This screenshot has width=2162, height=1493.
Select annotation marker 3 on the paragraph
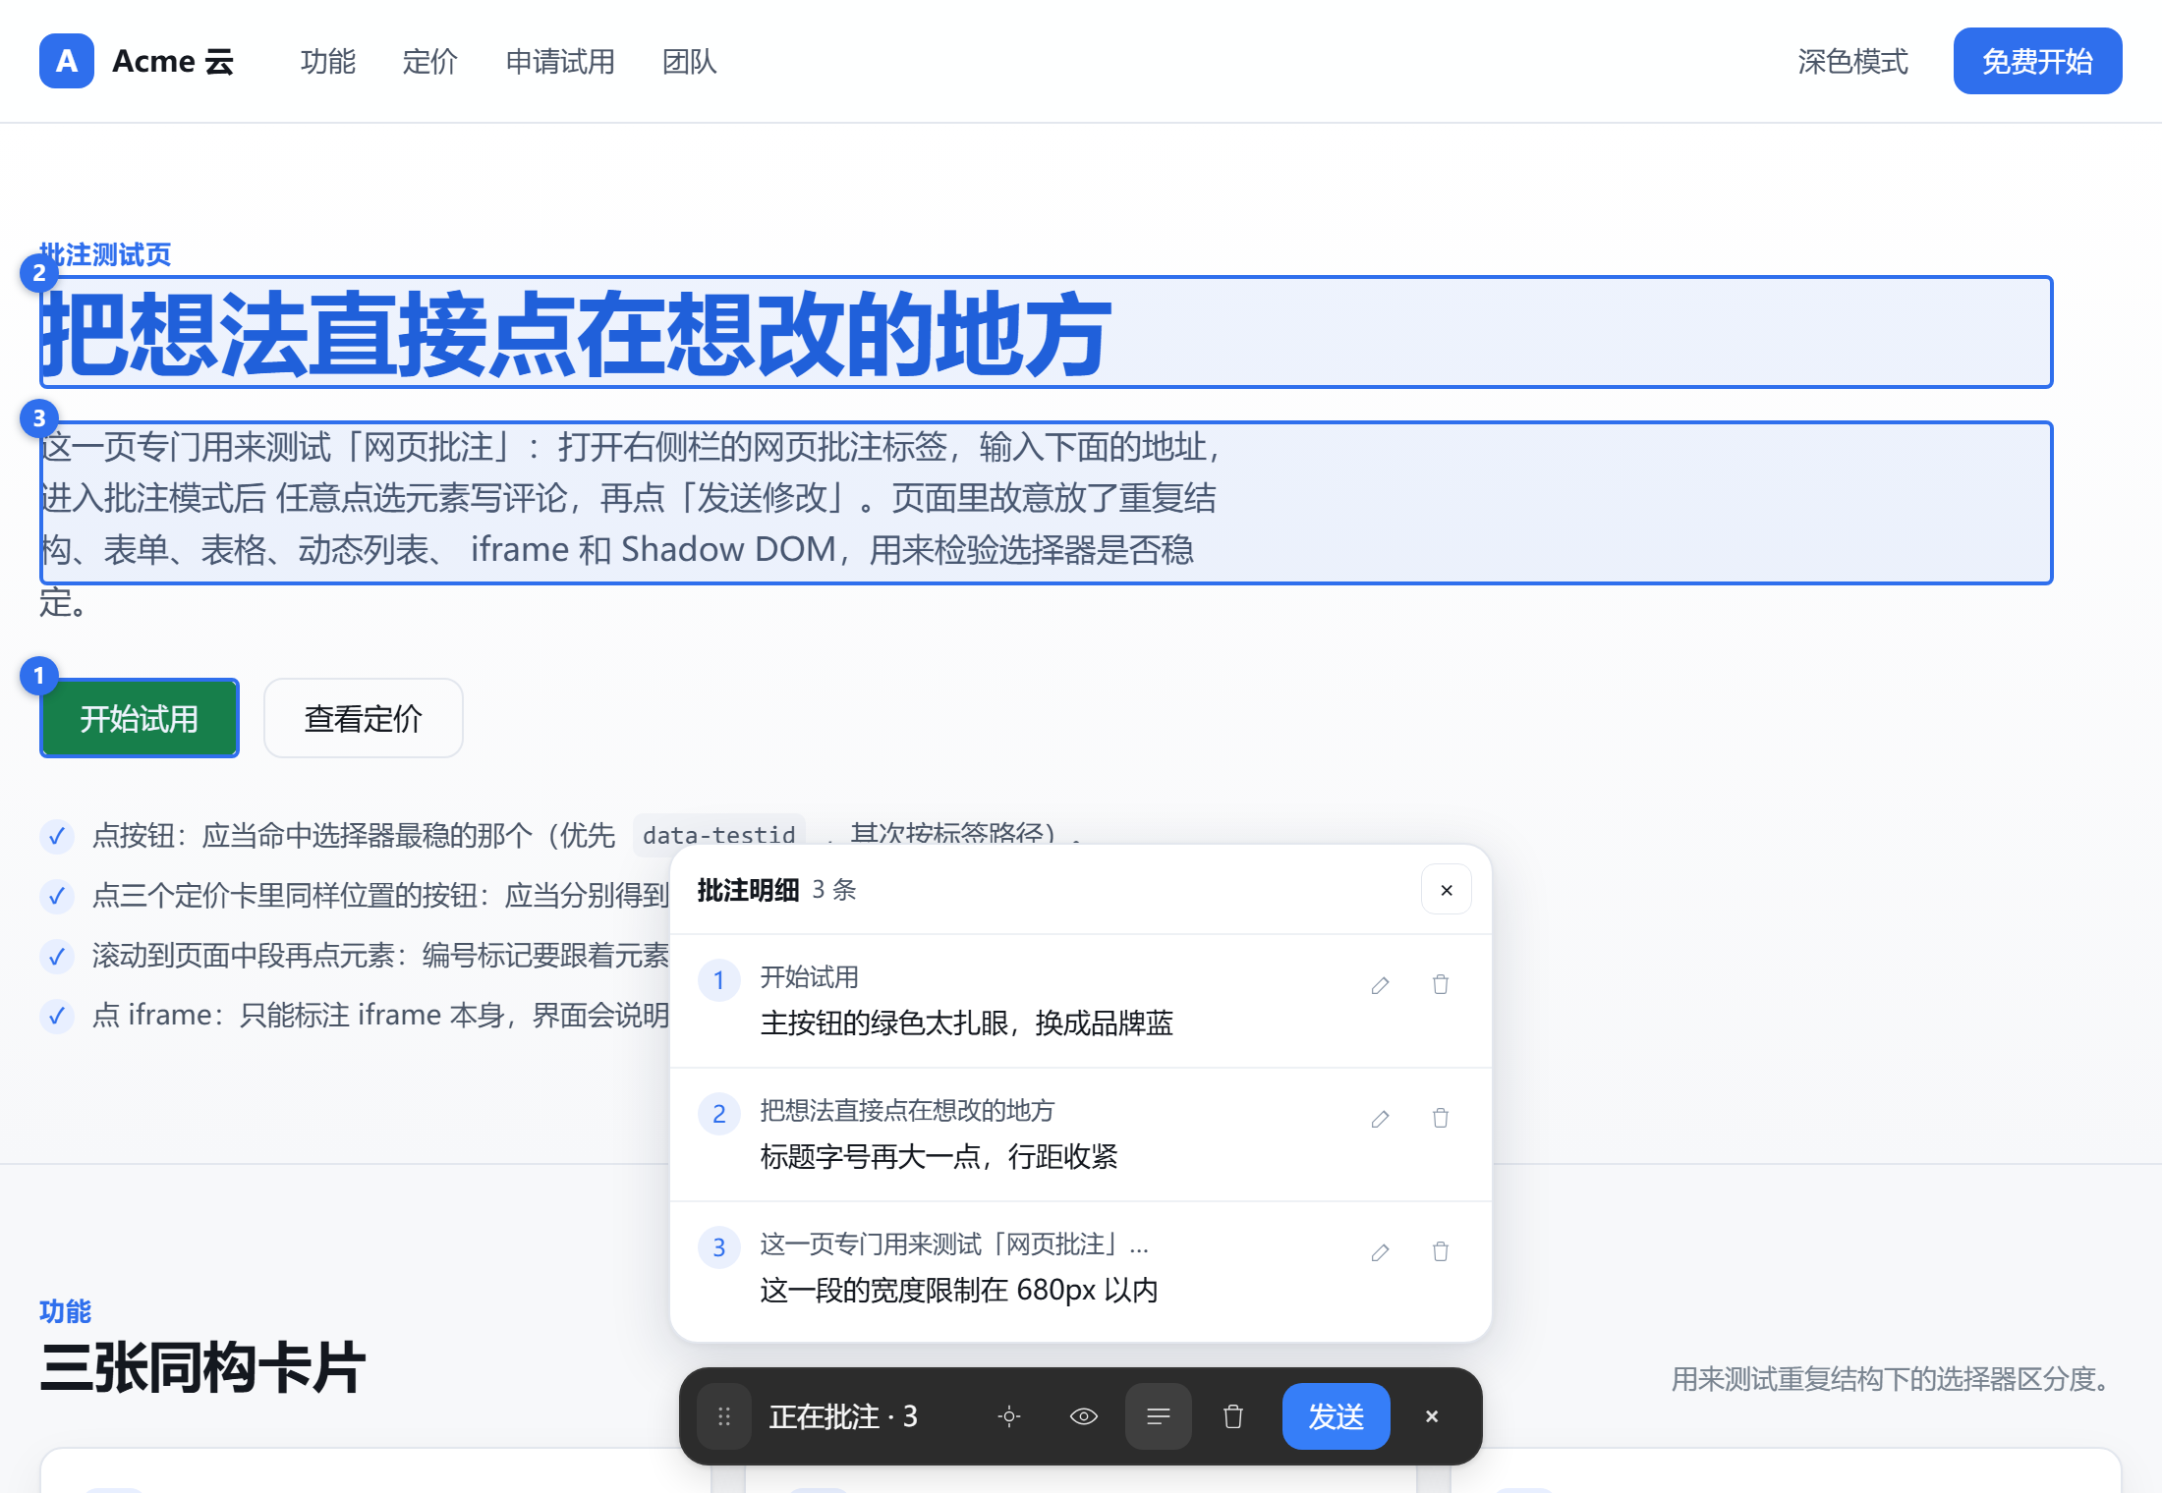click(x=39, y=418)
